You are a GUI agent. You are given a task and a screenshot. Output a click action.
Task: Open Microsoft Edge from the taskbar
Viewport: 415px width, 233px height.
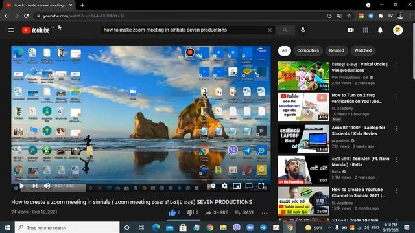156,227
